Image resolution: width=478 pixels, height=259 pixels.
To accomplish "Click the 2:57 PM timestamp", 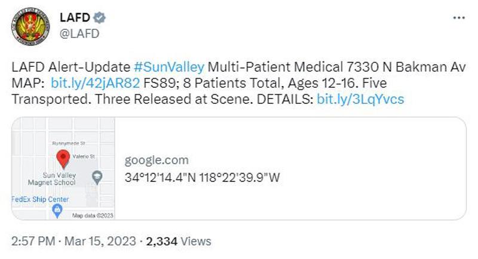I will 33,241.
